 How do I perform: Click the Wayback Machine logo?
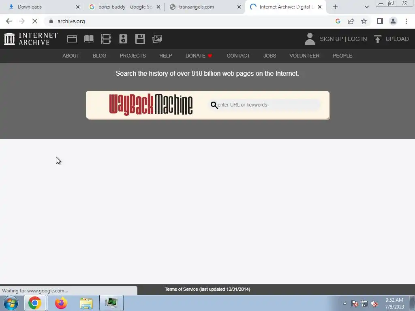click(x=151, y=105)
